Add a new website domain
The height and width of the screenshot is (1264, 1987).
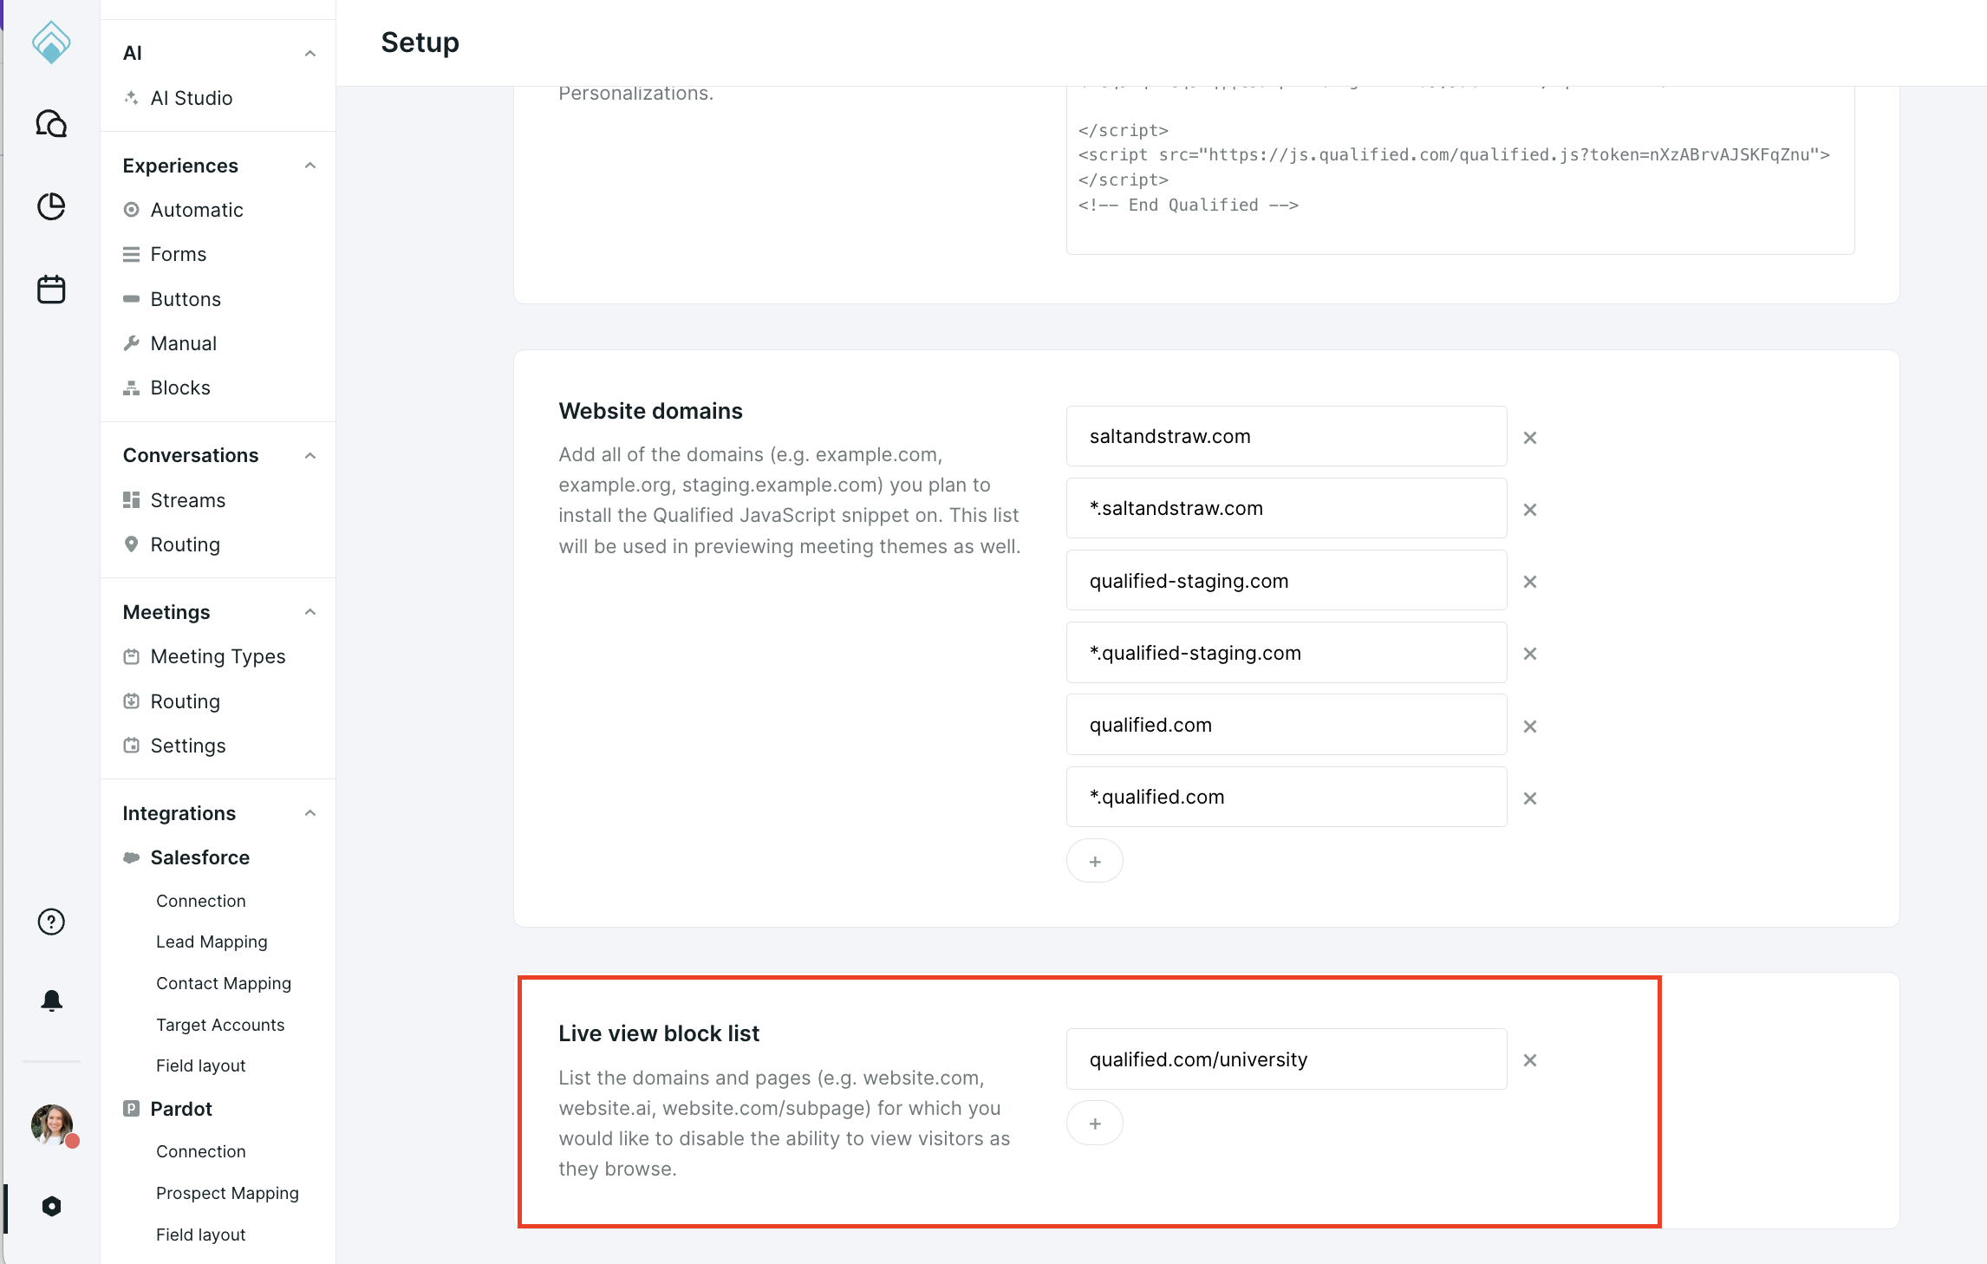click(1095, 861)
